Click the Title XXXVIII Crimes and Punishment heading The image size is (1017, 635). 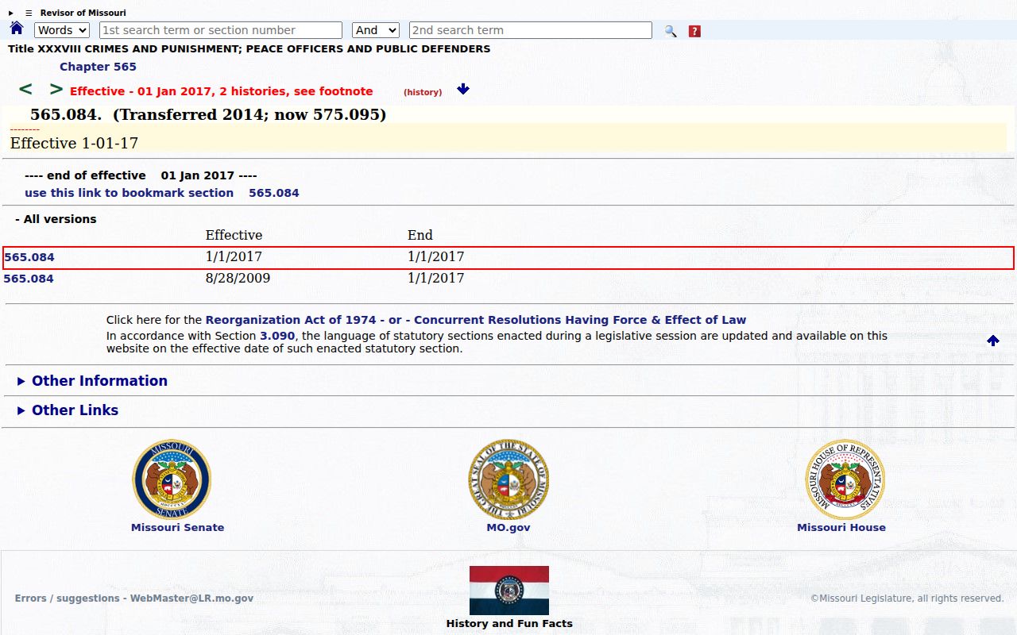click(x=249, y=48)
